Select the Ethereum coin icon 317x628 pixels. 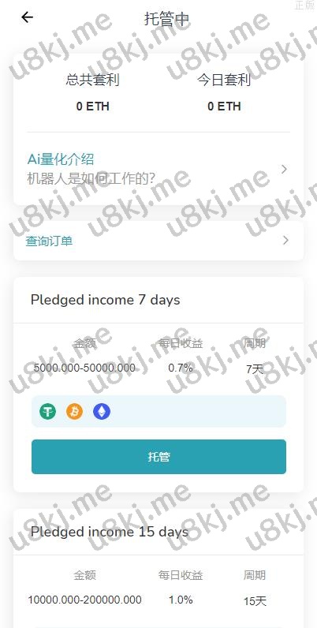(x=101, y=411)
